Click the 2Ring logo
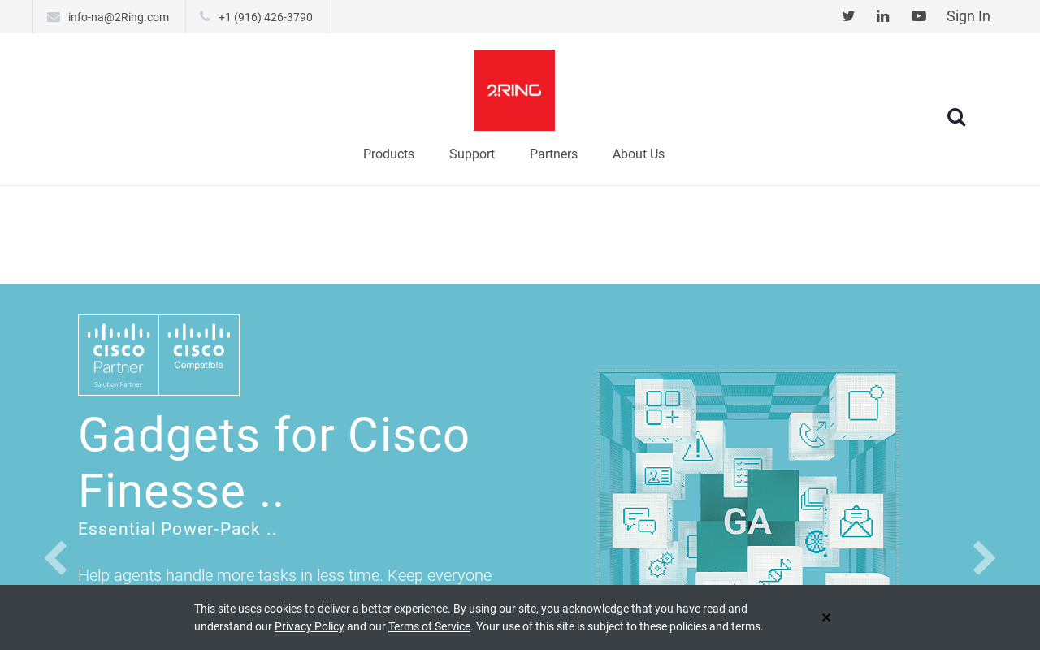Screen dimensions: 1040x650 514,90
